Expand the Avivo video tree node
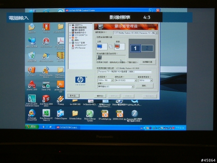This screenshot has height=163, width=217. click(x=70, y=43)
